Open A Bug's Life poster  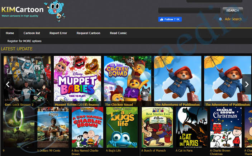click(122, 127)
